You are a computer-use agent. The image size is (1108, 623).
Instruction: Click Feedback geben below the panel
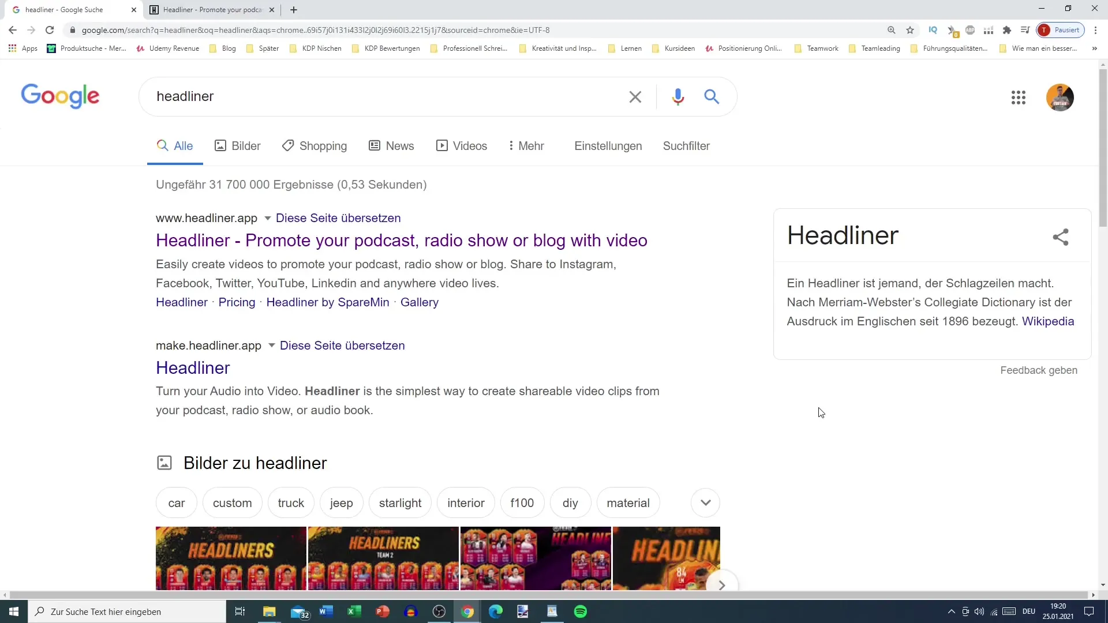pyautogui.click(x=1039, y=370)
